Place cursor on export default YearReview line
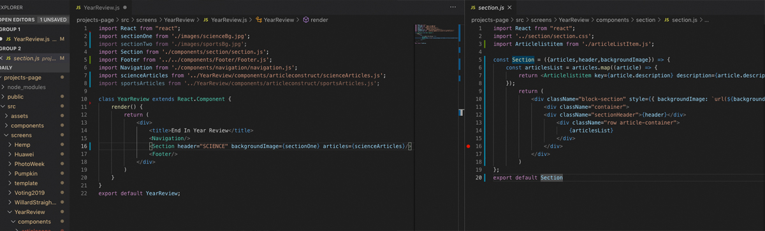 140,193
